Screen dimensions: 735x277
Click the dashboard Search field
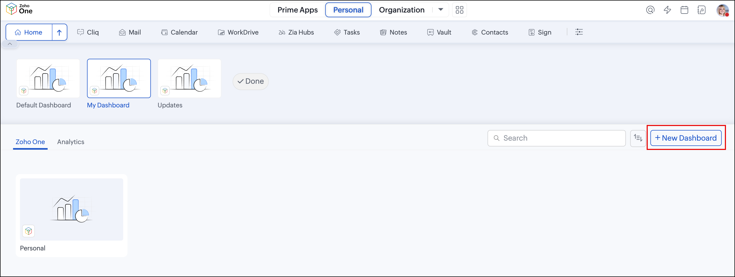click(556, 138)
